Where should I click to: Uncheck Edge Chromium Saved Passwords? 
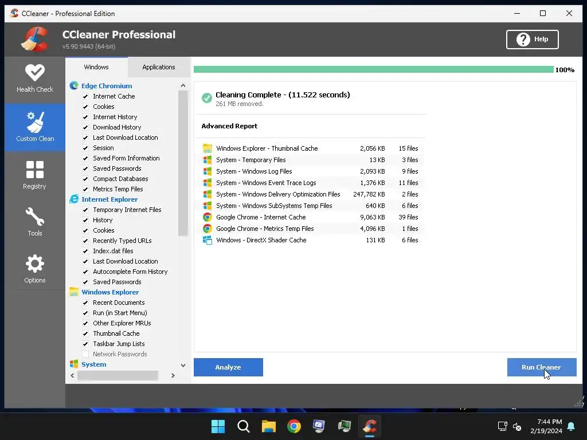[85, 169]
